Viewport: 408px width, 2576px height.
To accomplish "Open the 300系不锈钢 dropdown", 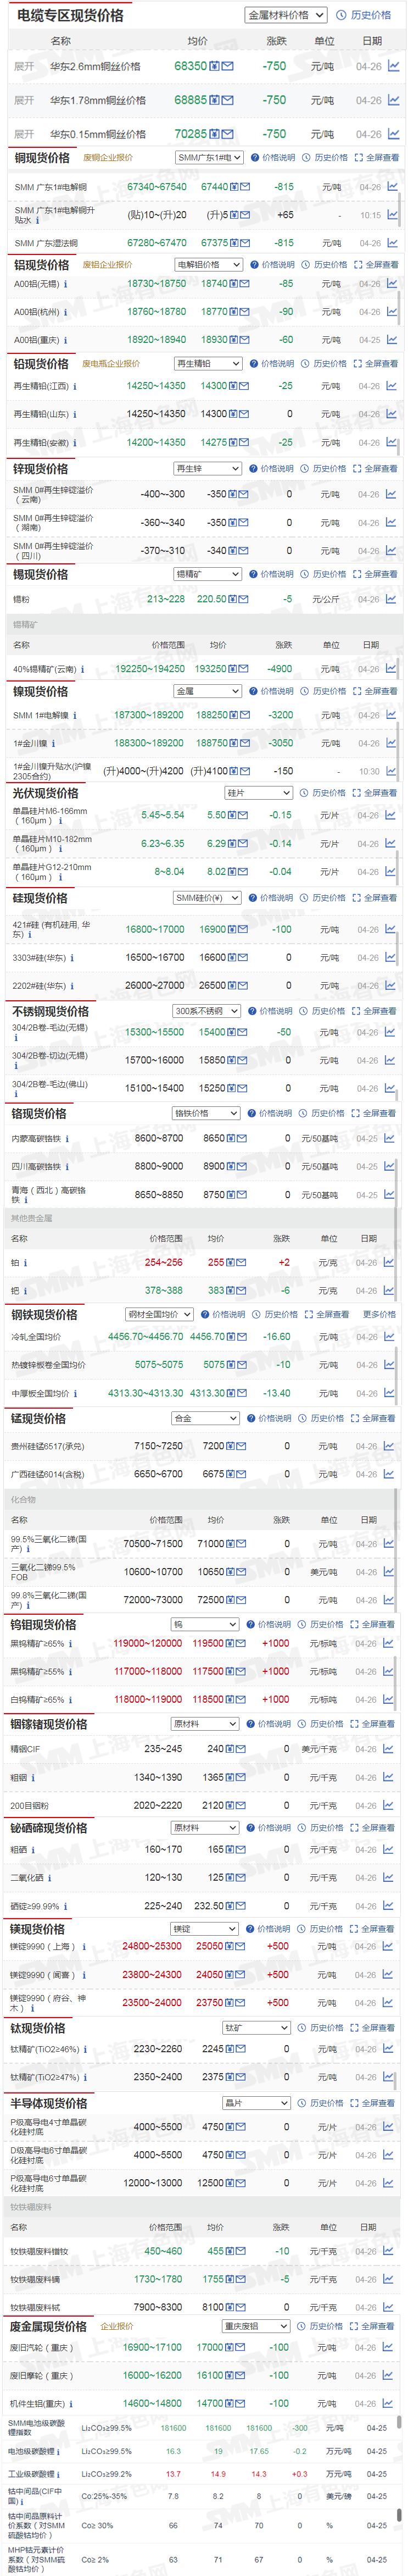I will click(206, 1011).
